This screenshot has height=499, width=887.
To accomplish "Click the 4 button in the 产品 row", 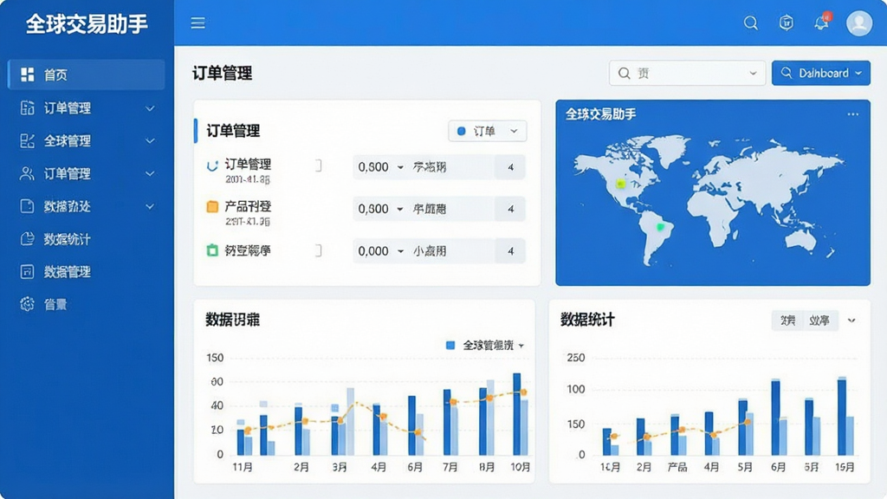I will click(510, 209).
